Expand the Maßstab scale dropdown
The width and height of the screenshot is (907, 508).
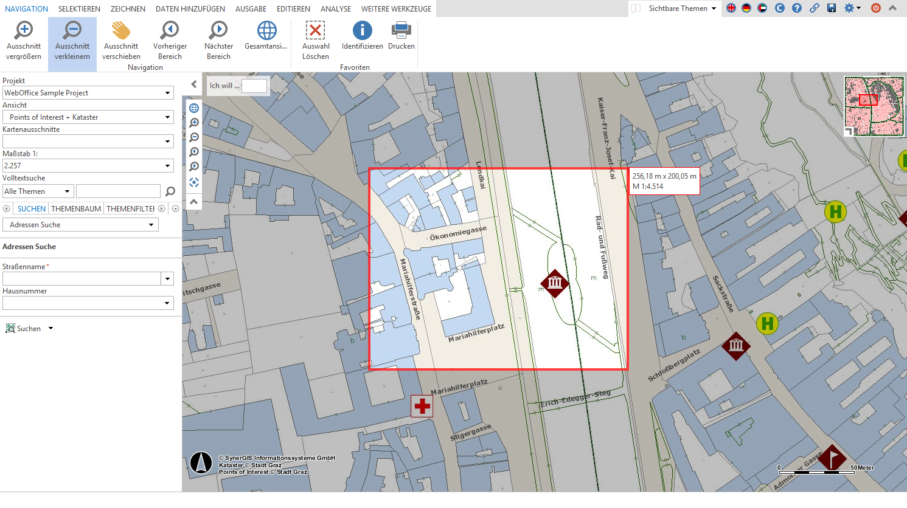pyautogui.click(x=167, y=166)
